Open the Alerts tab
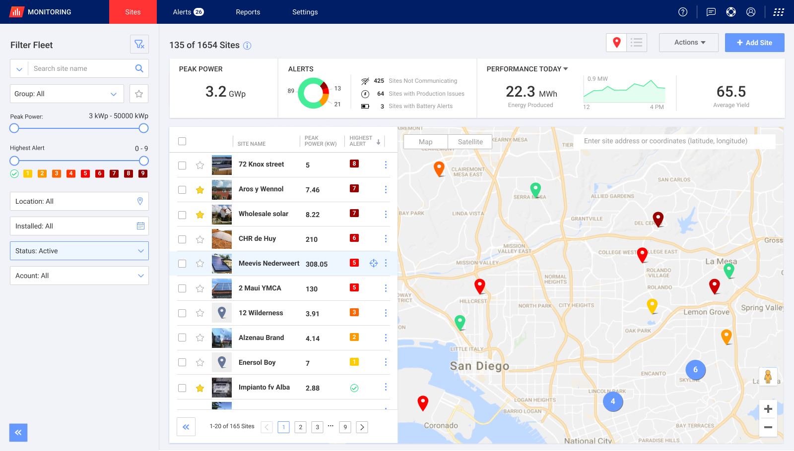 click(188, 12)
